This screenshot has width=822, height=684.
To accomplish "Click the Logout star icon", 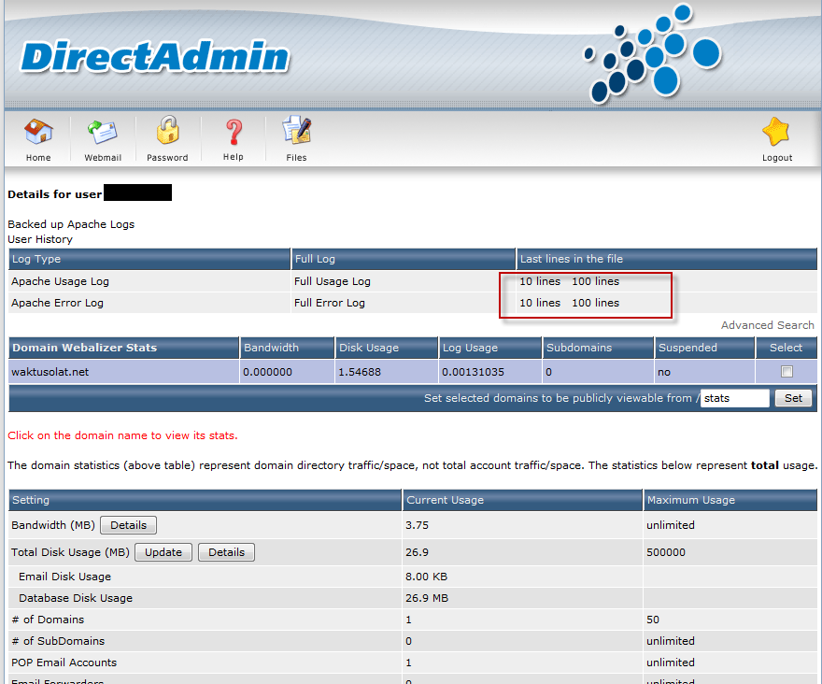I will [776, 132].
